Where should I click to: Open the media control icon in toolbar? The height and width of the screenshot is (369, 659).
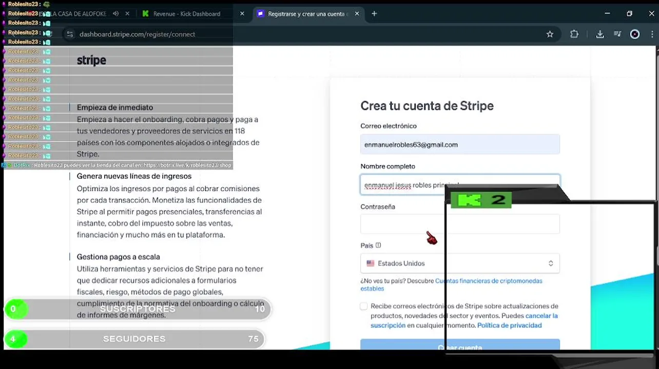(617, 34)
